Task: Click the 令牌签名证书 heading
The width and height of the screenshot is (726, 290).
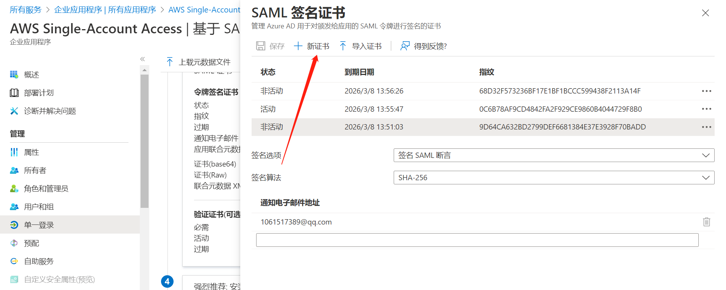Action: pos(216,92)
